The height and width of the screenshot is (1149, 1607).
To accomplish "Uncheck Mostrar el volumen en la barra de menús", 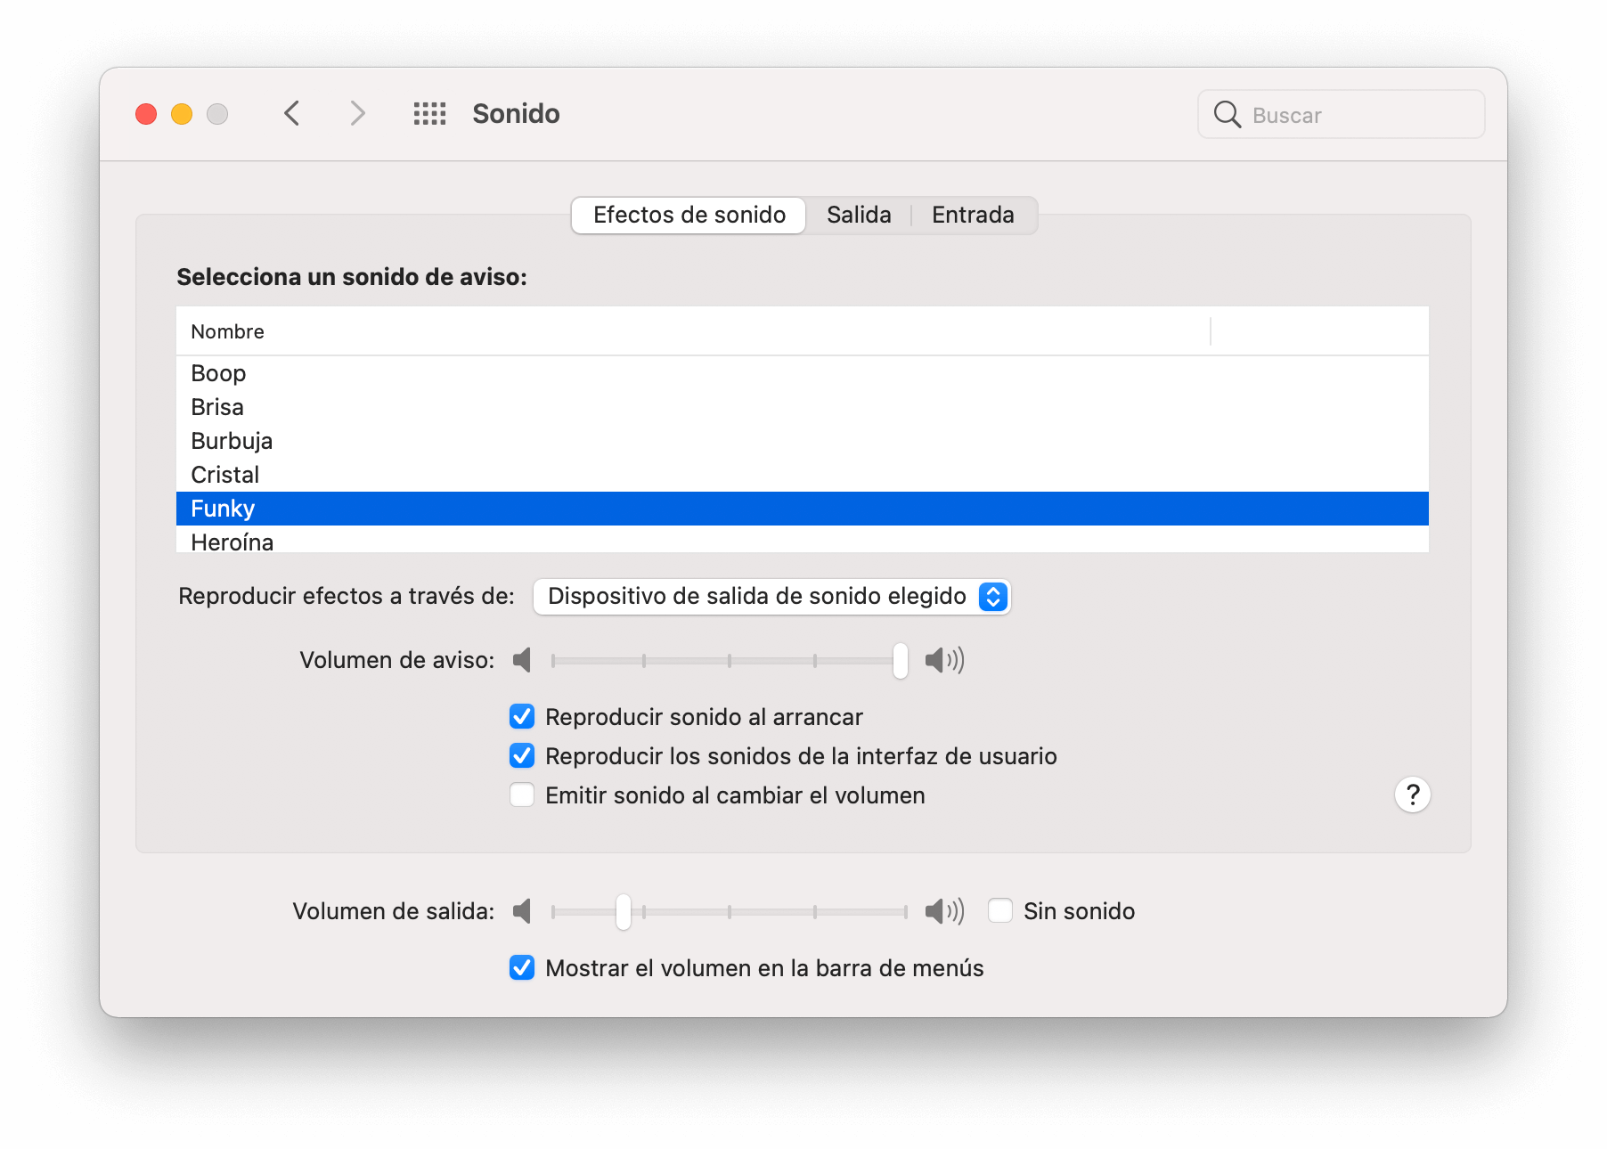I will (521, 968).
